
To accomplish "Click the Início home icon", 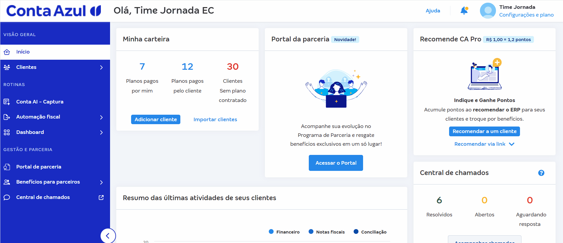I will coord(7,52).
